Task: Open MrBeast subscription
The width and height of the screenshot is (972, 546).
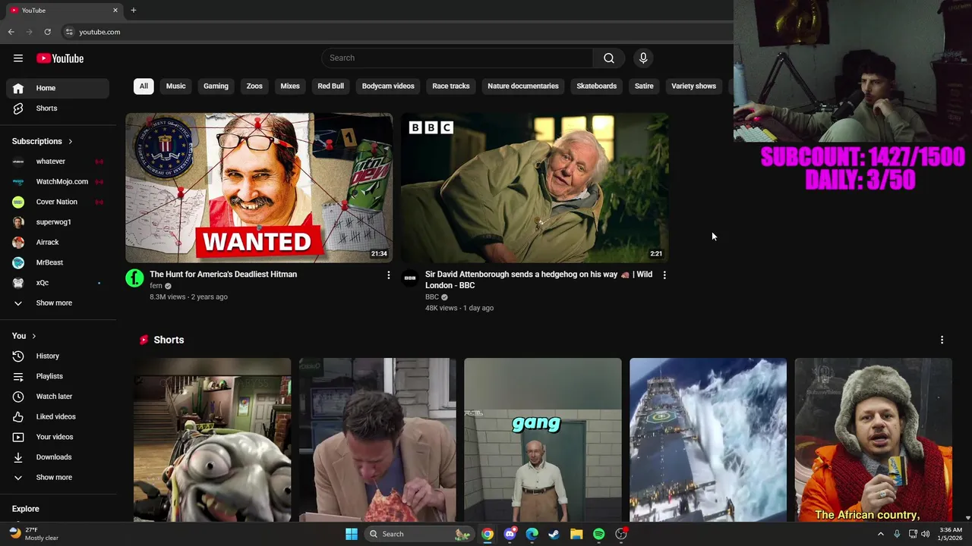Action: pyautogui.click(x=58, y=262)
